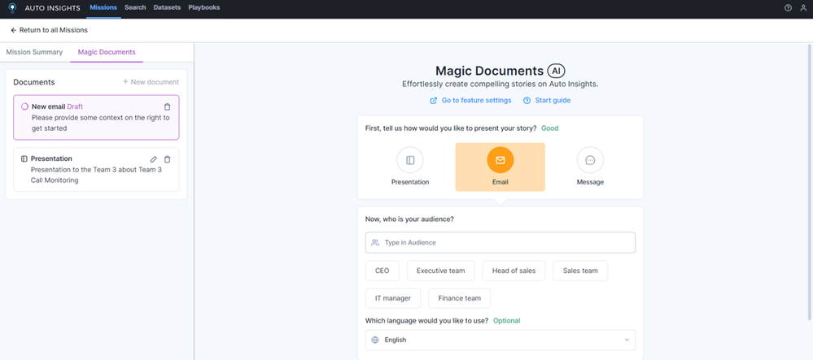
Task: Switch to the Mission Summary tab
Action: (x=34, y=52)
